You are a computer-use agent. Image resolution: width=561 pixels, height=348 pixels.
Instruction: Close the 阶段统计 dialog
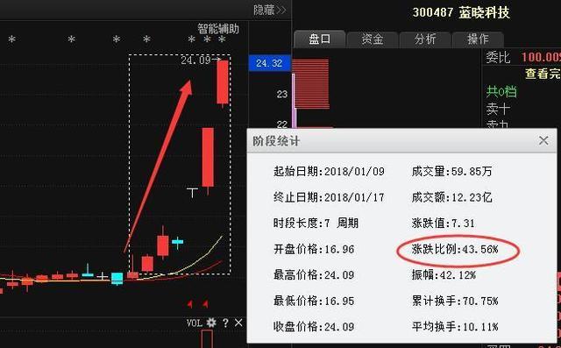[x=543, y=140]
